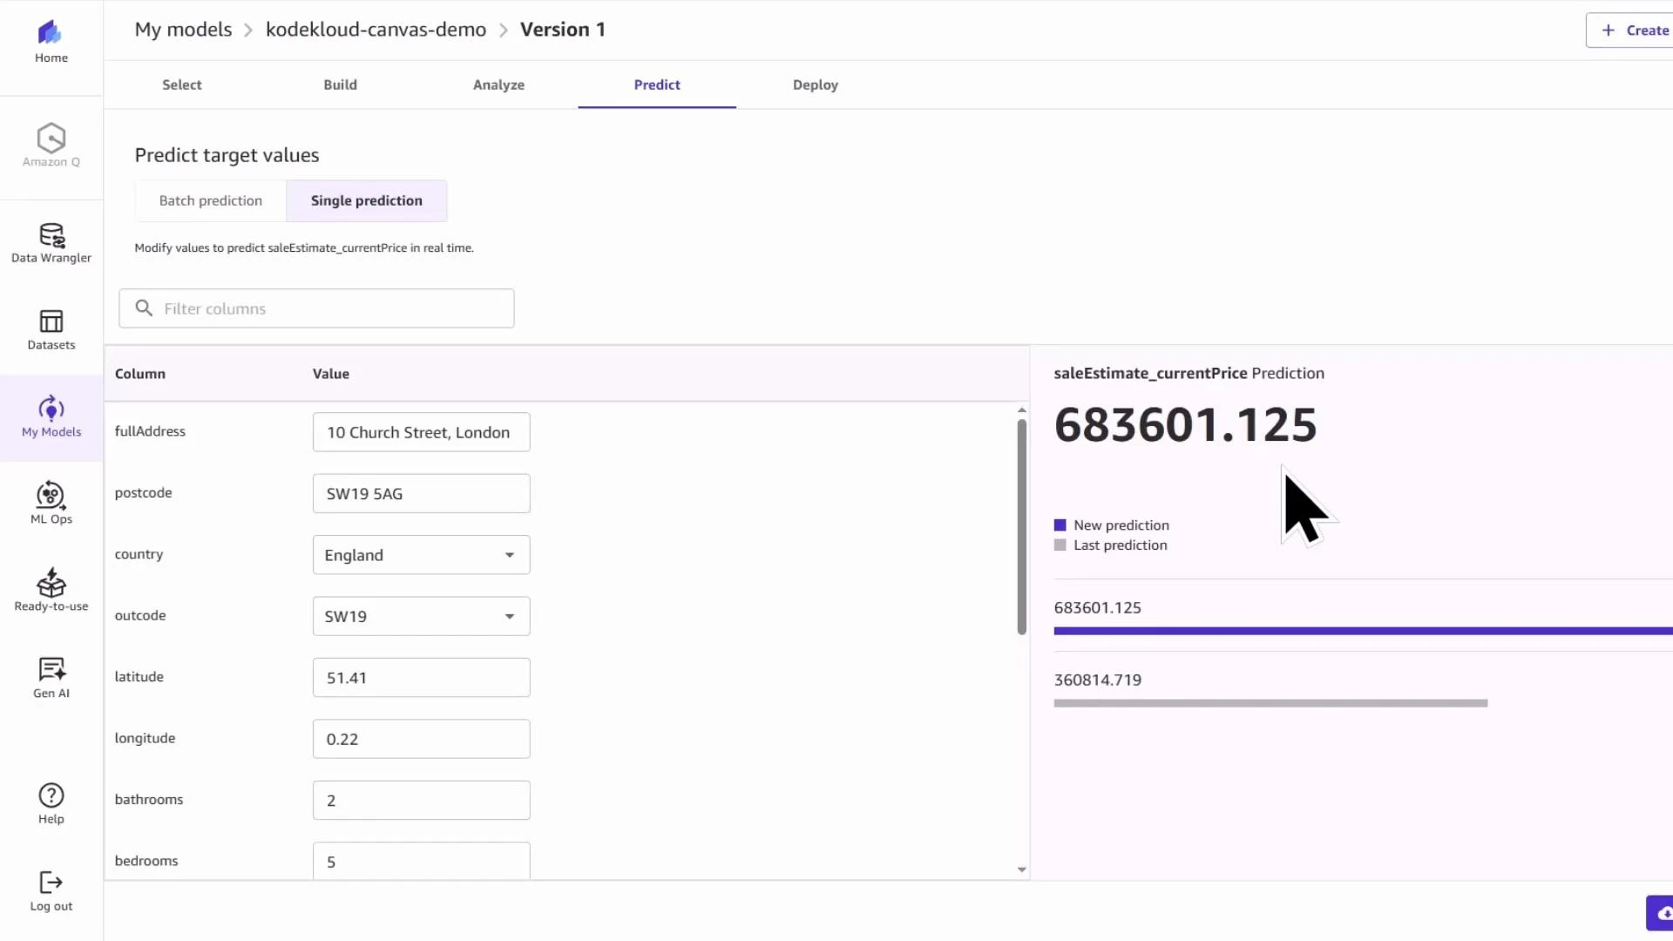Go to My Models
The image size is (1673, 941).
coord(51,417)
